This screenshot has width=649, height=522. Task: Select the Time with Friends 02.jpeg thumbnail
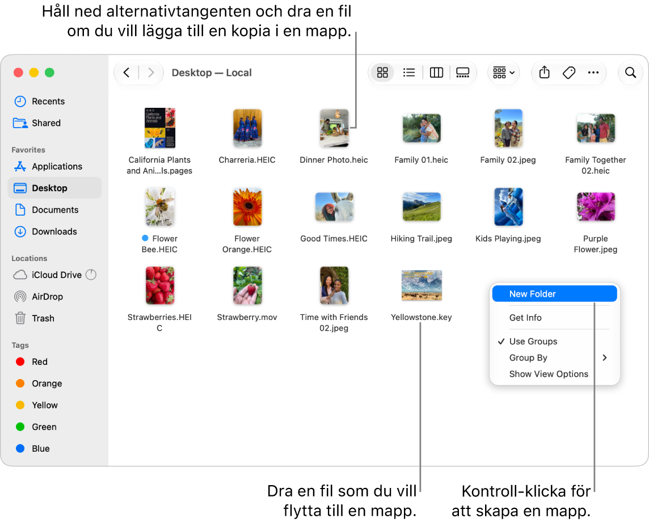334,285
